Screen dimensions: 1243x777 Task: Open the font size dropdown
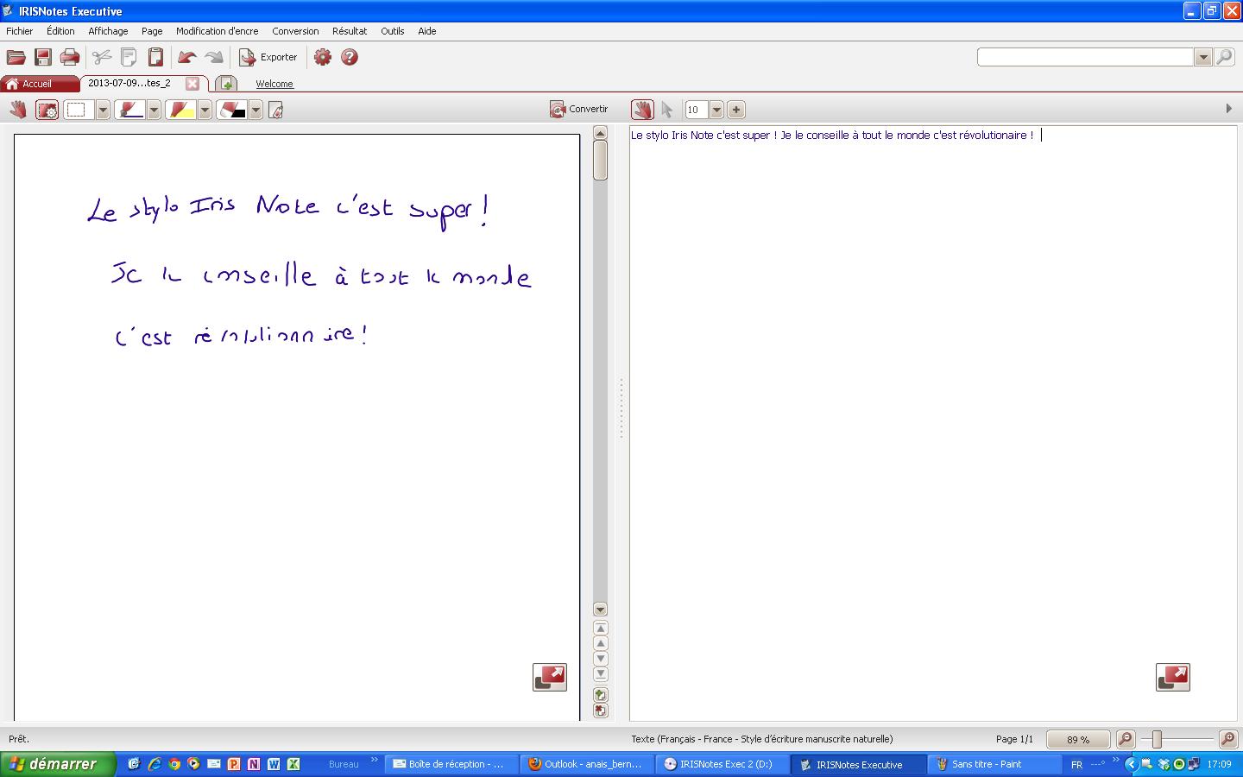[716, 110]
